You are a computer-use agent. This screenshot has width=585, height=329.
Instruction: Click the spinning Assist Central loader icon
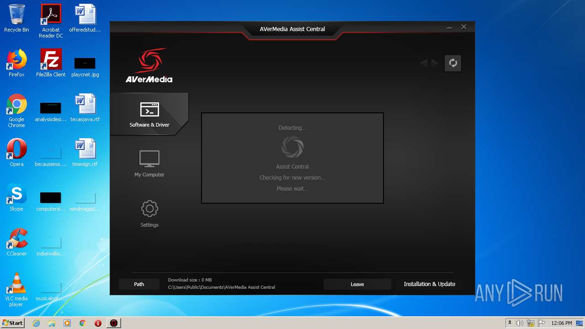tap(292, 147)
